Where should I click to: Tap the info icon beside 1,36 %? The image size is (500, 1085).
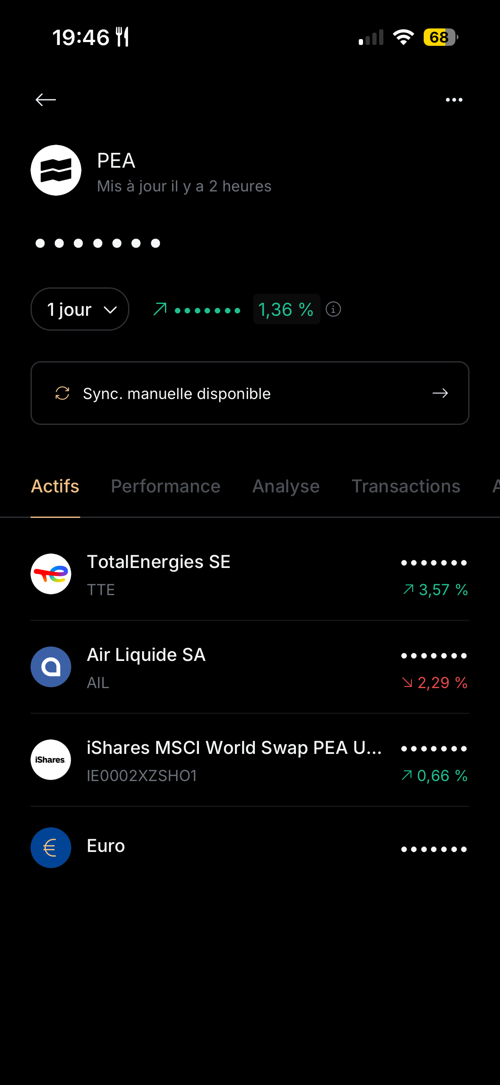(333, 309)
